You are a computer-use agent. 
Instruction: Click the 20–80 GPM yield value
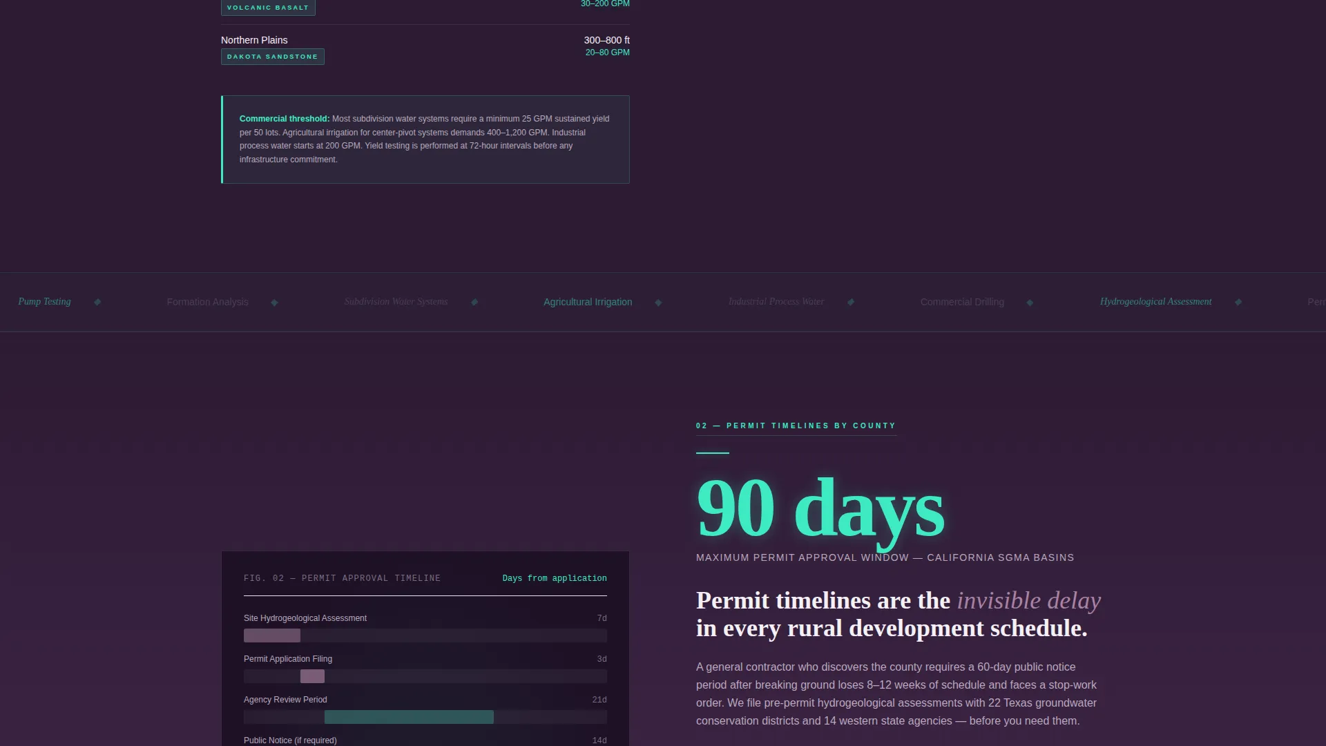point(607,52)
